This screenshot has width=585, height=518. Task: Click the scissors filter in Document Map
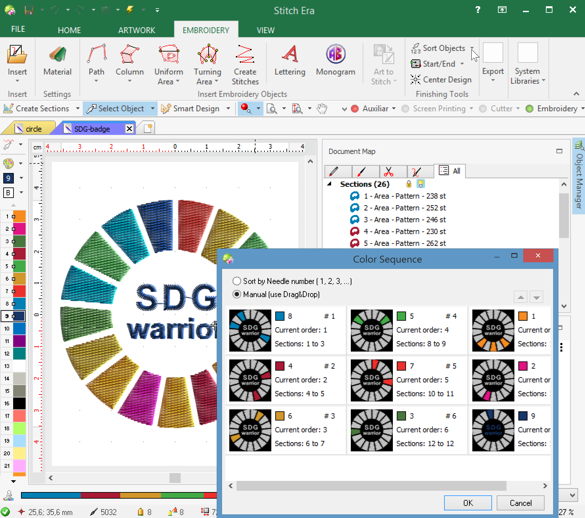(x=389, y=171)
